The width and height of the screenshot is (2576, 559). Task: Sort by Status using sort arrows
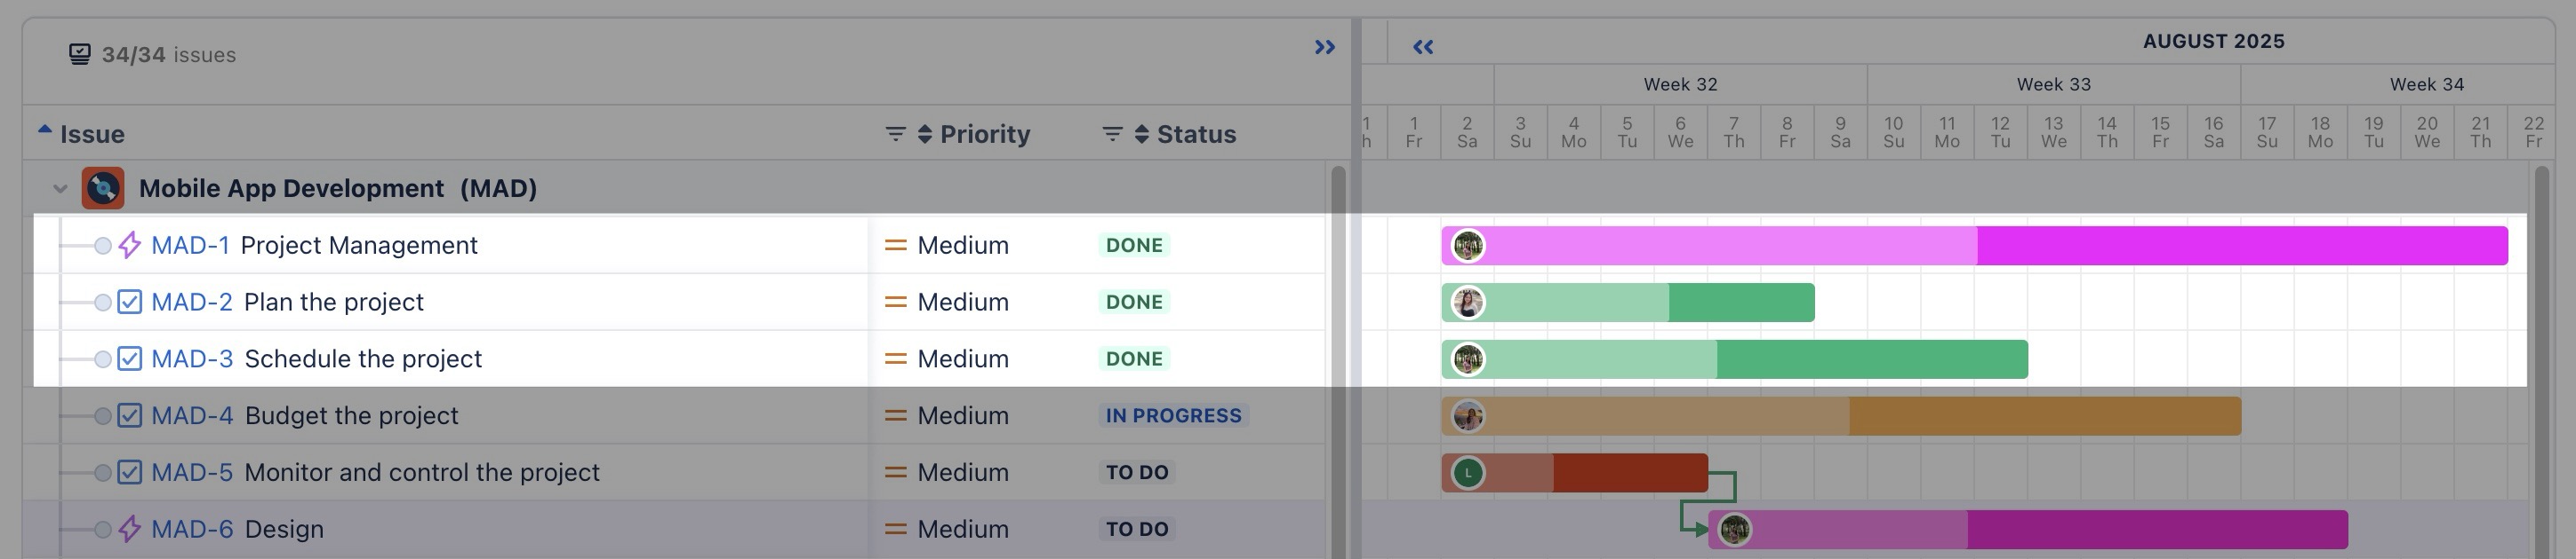pyautogui.click(x=1141, y=134)
